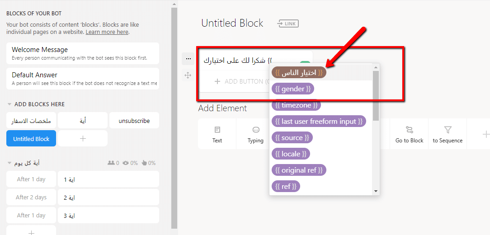Click the plus icon to add a block

pos(83,138)
